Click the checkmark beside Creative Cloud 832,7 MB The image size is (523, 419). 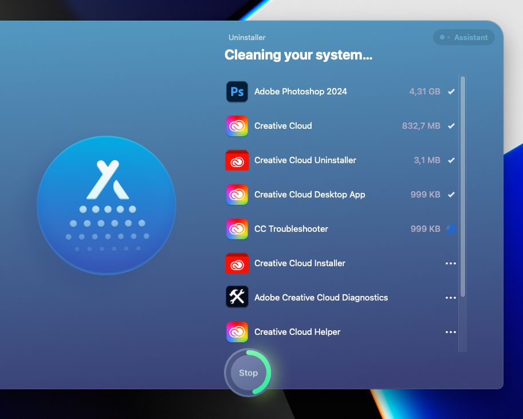(451, 126)
